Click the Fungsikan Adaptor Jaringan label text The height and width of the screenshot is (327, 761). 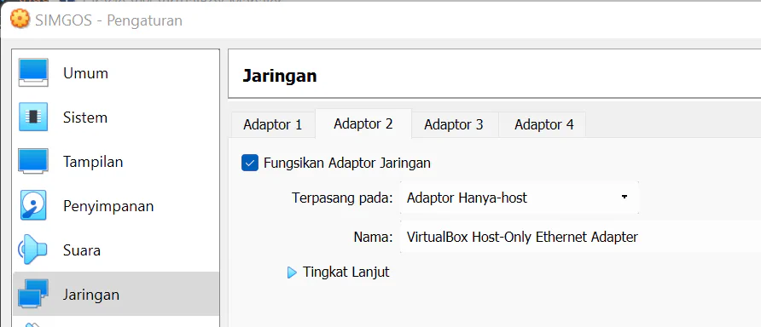coord(347,163)
